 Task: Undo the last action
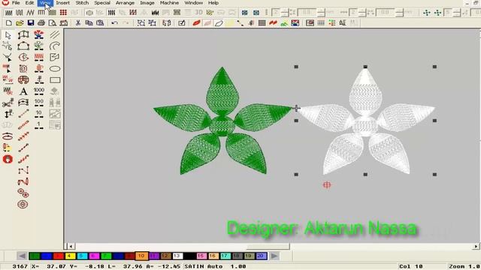[x=115, y=23]
